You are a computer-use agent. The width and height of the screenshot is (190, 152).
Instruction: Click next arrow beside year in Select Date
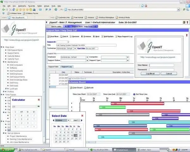82,120
